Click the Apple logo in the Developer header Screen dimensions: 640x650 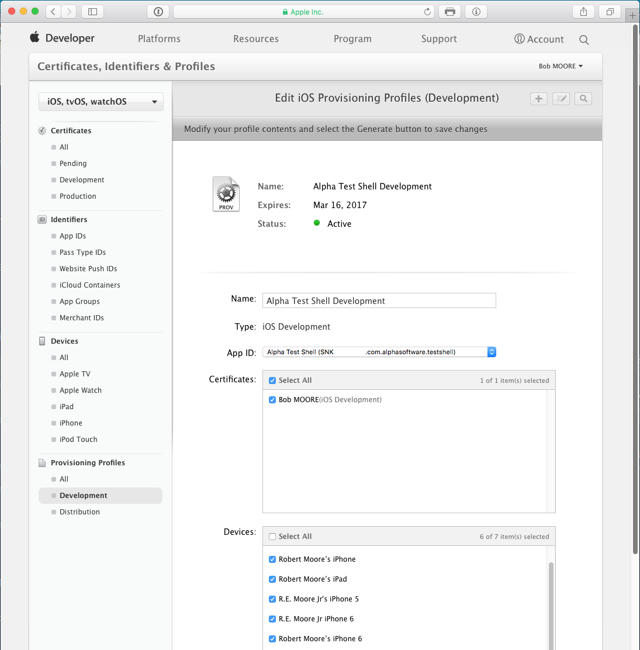click(x=35, y=37)
